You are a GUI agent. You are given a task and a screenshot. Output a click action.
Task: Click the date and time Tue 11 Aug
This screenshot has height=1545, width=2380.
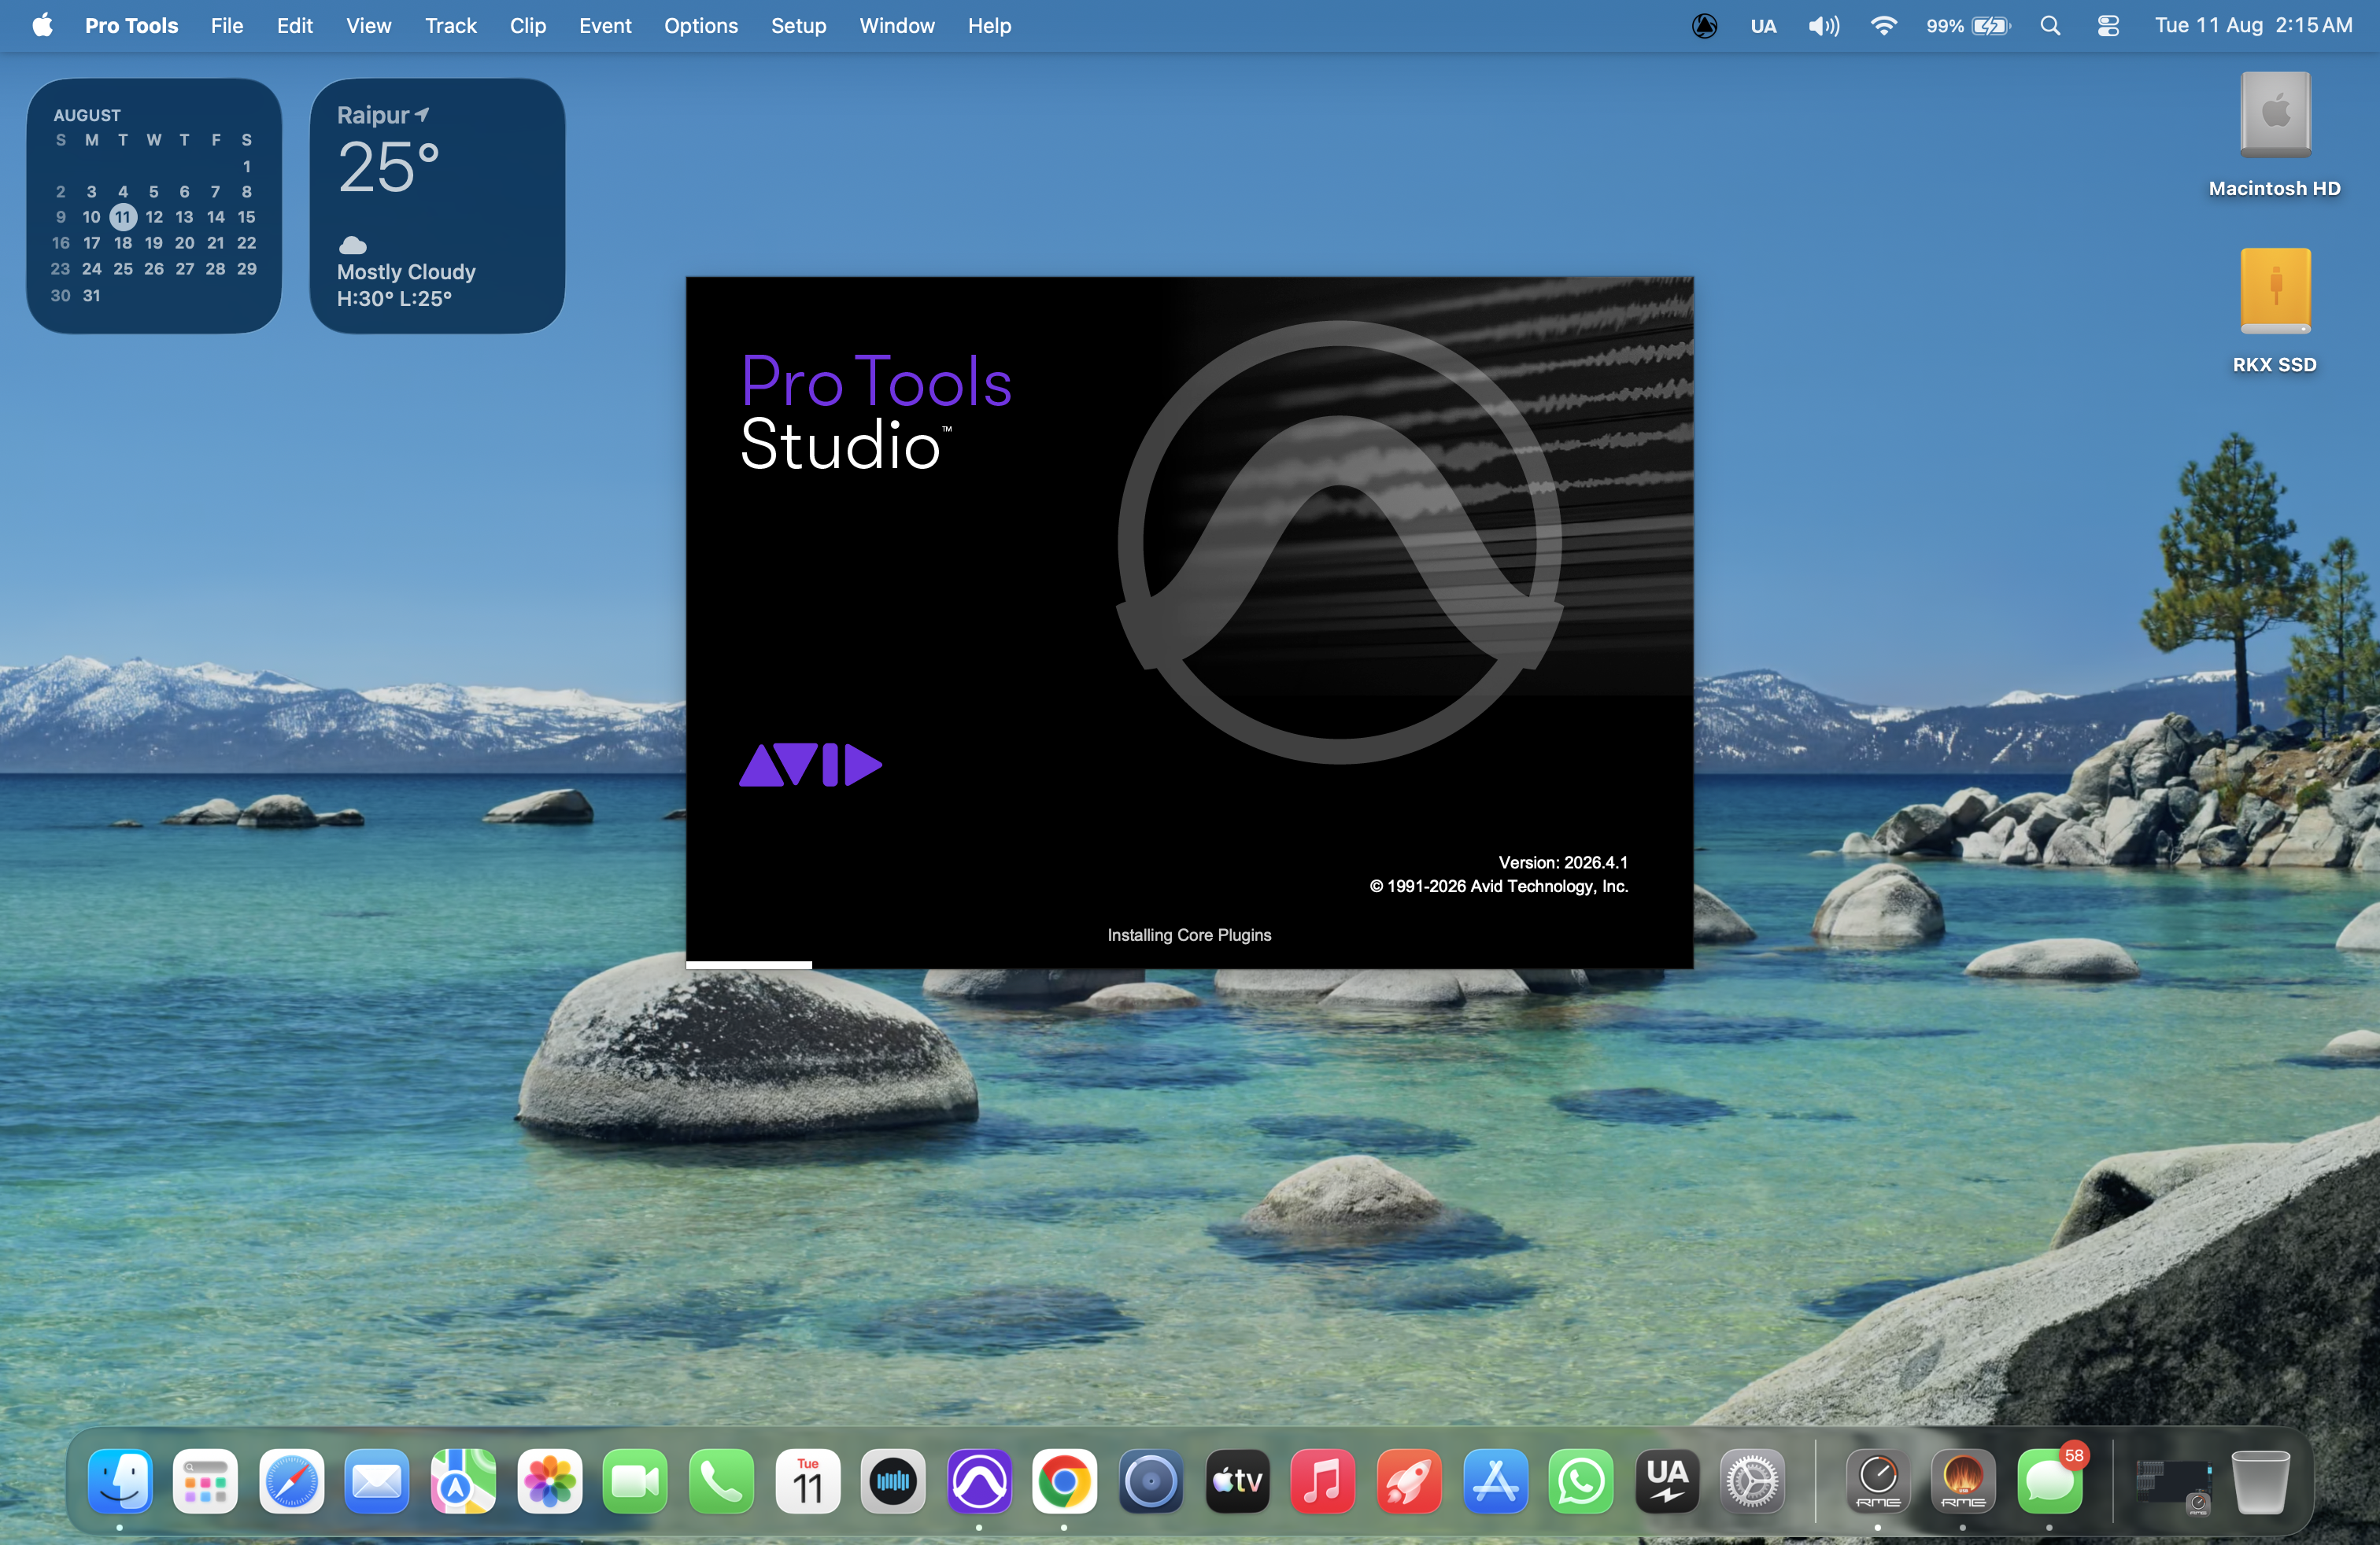tap(2253, 25)
